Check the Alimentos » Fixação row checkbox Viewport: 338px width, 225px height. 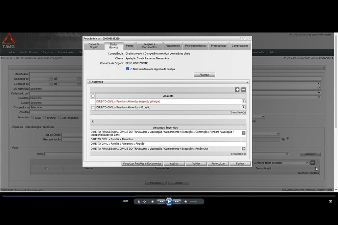click(93, 107)
